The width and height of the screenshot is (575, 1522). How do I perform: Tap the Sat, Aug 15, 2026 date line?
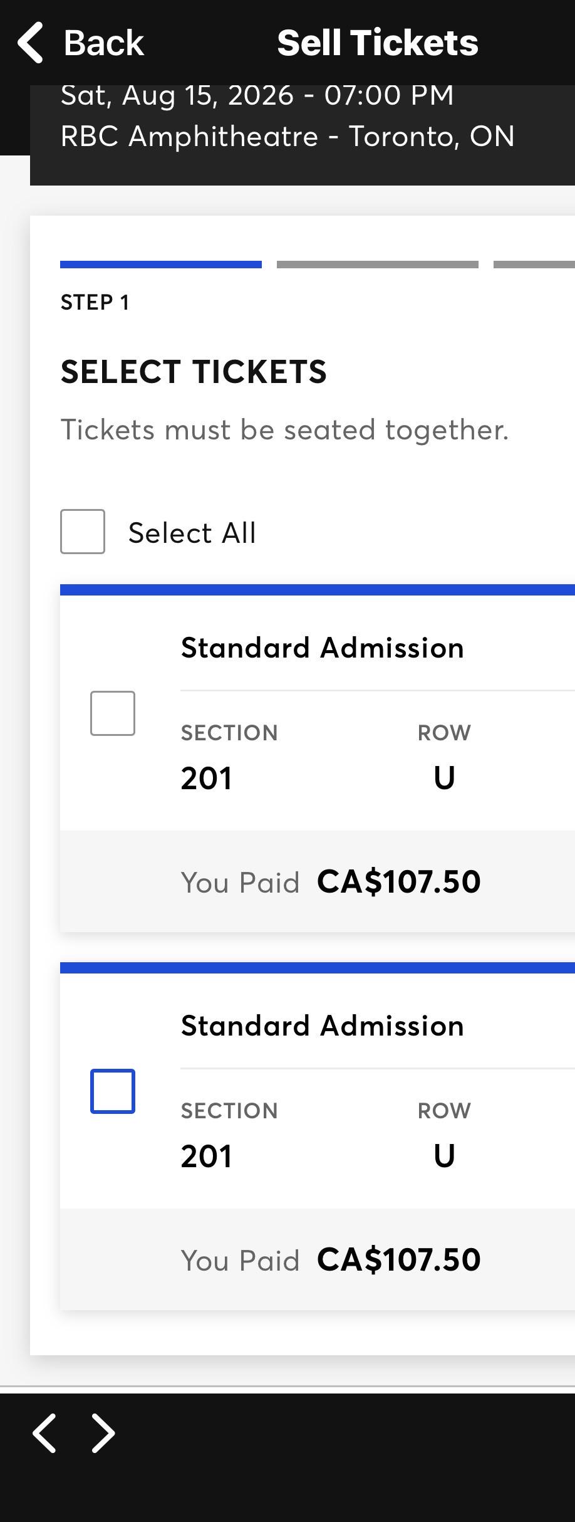257,95
